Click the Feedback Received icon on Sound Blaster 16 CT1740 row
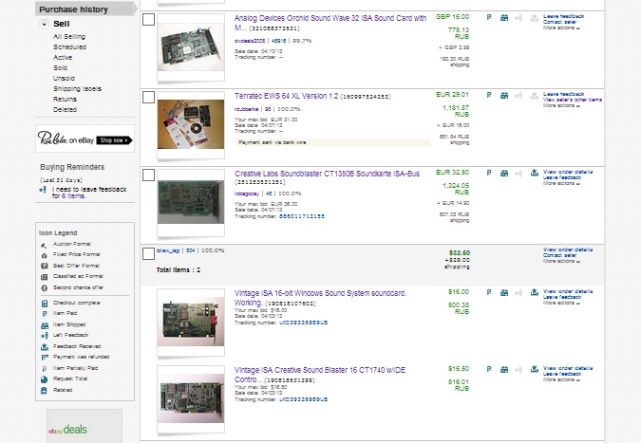This screenshot has height=443, width=641. click(x=535, y=369)
